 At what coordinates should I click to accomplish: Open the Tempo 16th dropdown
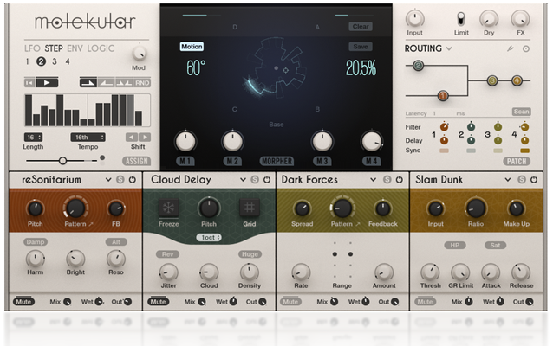pos(88,137)
